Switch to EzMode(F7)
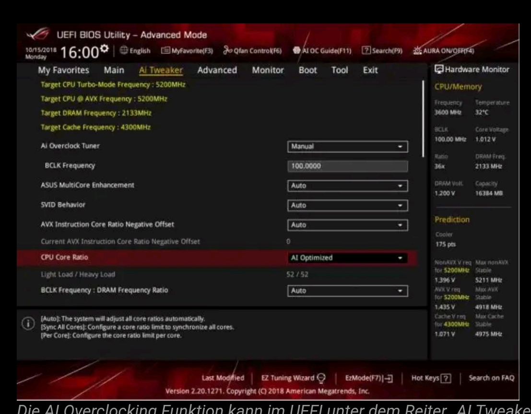The width and height of the screenshot is (531, 414). [369, 378]
